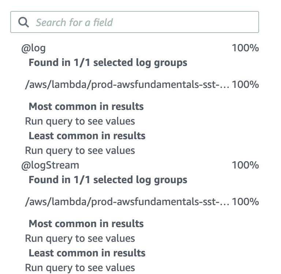Click "Run query to see values" below @log's Least common
The image size is (281, 274).
[80, 151]
